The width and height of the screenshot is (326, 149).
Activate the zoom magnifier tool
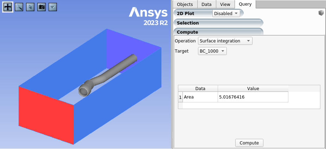pyautogui.click(x=19, y=7)
